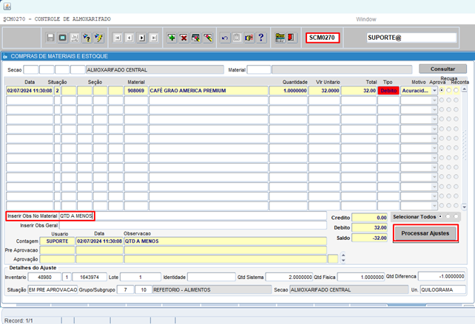Click the grid scrollbar up arrow

click(464, 89)
